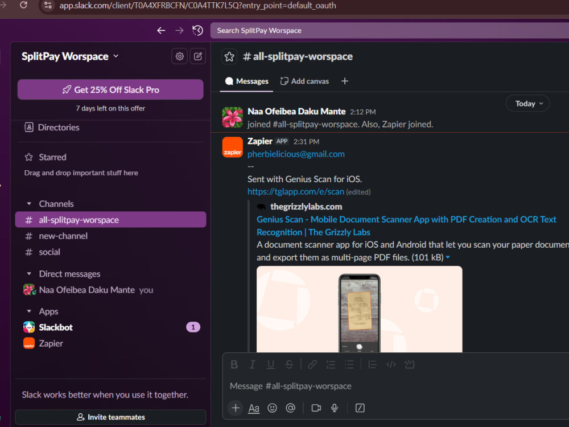Click Get 25% Off Slack Pro button
This screenshot has height=427, width=569.
[x=110, y=89]
